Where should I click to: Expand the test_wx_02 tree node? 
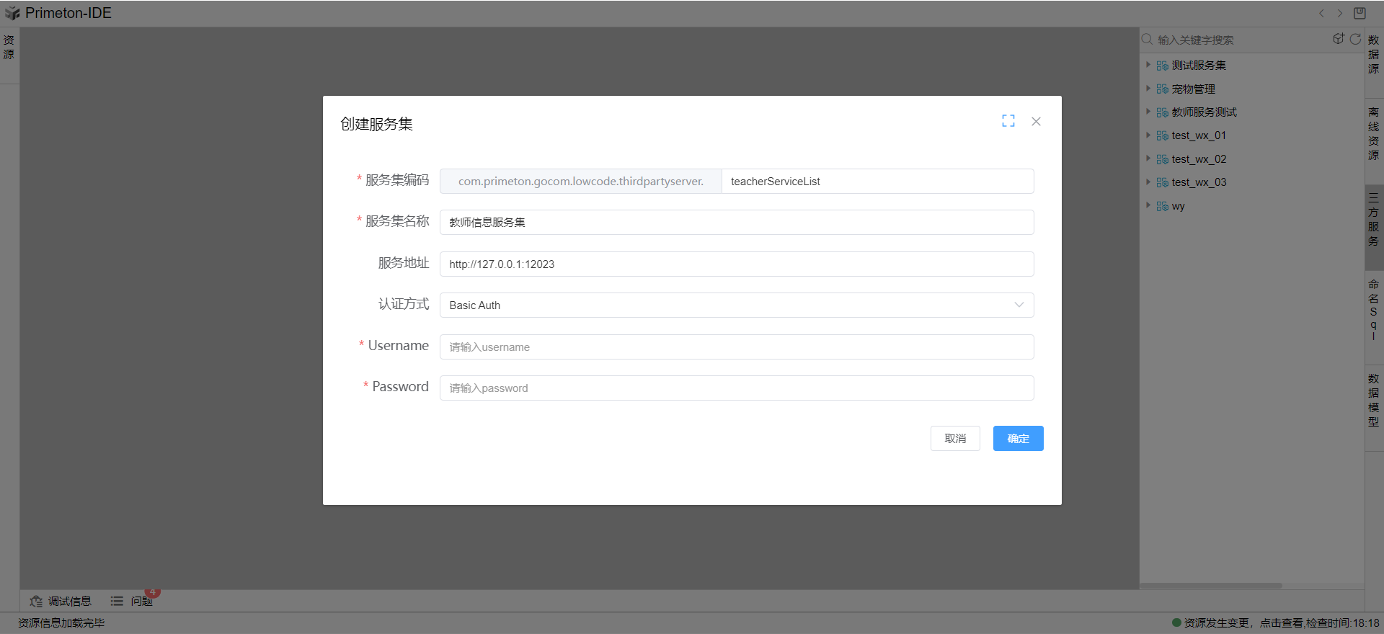tap(1148, 158)
